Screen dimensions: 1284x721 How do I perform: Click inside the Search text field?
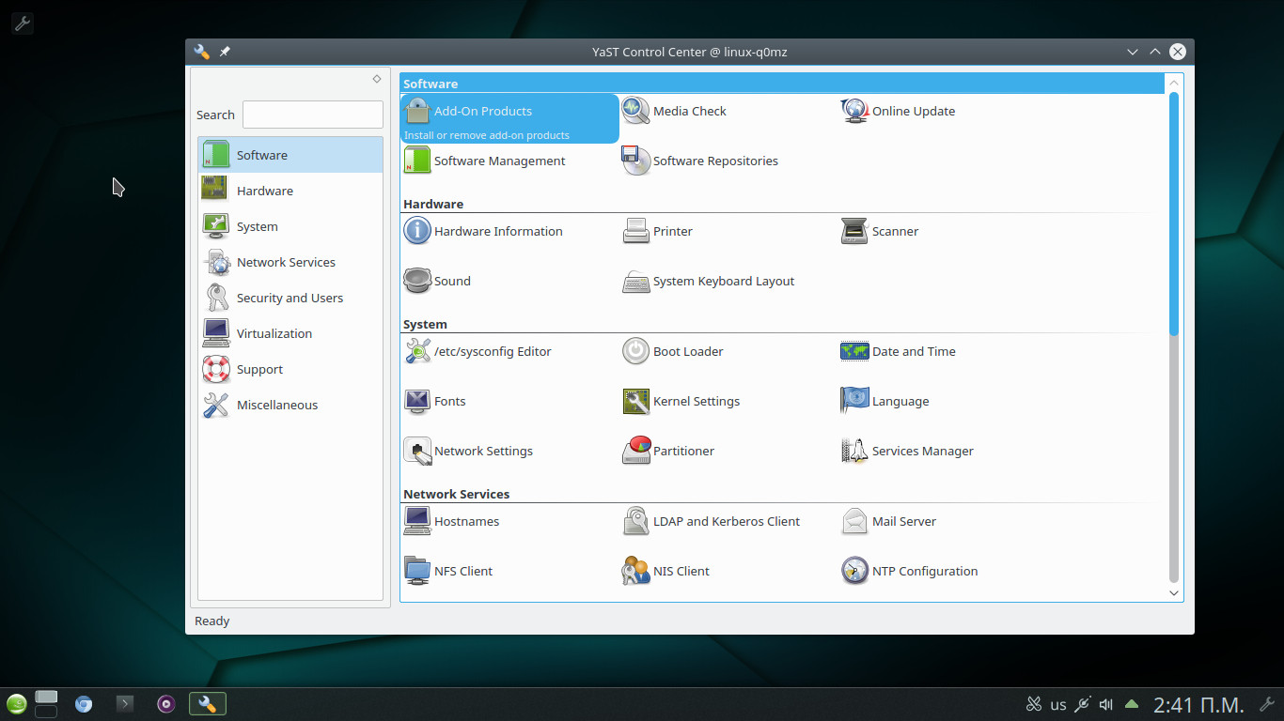tap(312, 115)
